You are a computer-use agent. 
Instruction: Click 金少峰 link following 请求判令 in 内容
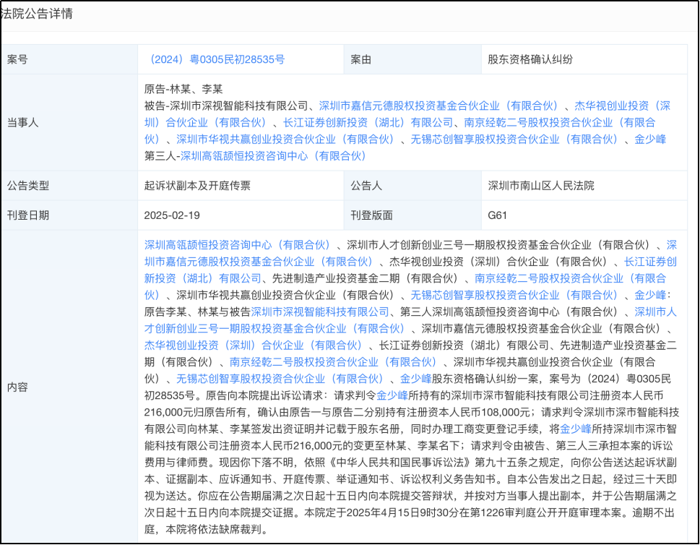click(392, 395)
